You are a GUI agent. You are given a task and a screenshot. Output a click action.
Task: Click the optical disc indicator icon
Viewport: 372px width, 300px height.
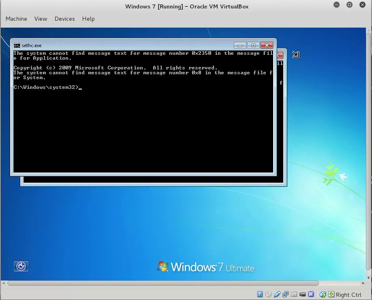[268, 294]
